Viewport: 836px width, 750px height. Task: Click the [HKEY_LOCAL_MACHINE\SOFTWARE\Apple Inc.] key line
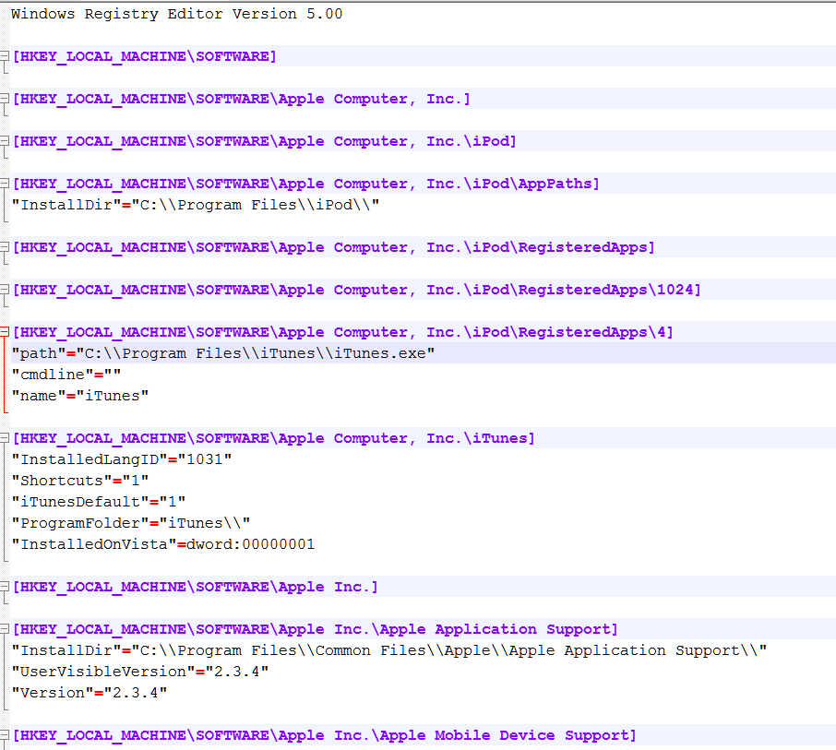tap(195, 587)
